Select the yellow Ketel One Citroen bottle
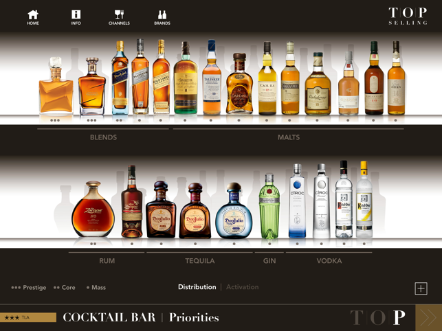 (x=364, y=199)
